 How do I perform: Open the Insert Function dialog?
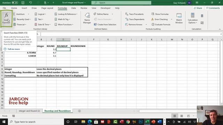tap(6, 18)
